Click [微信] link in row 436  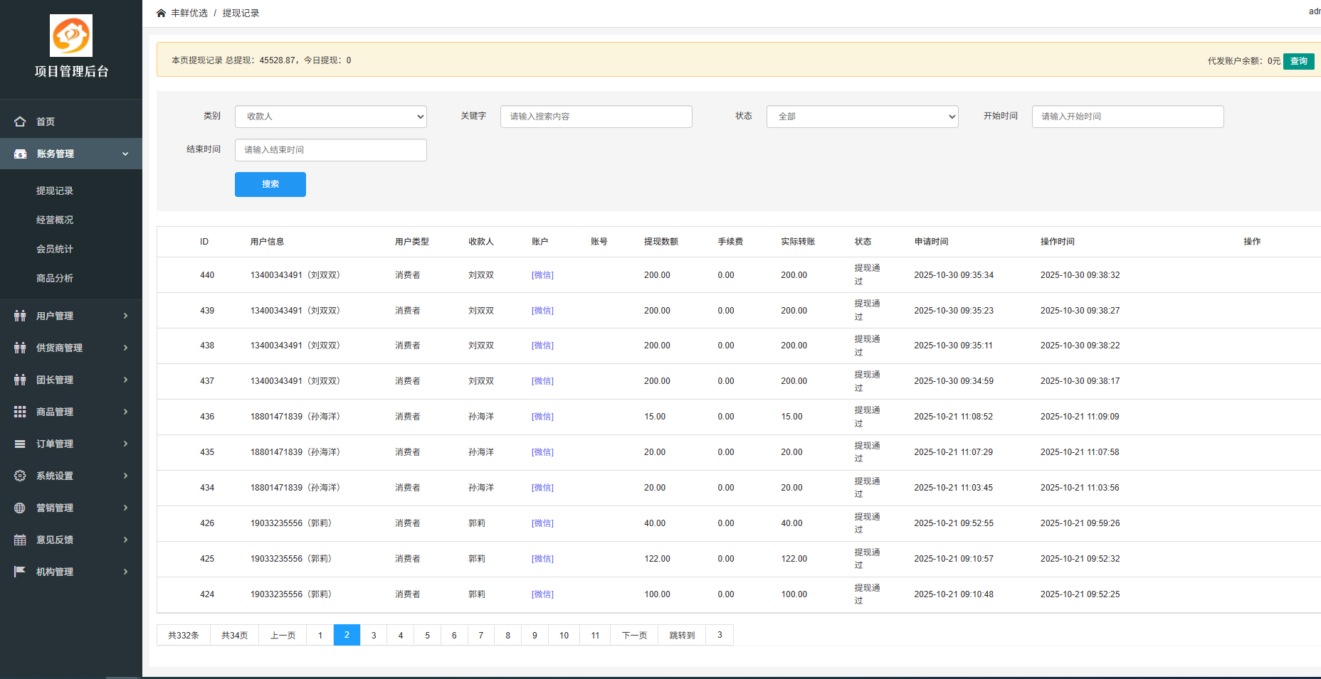pyautogui.click(x=542, y=417)
